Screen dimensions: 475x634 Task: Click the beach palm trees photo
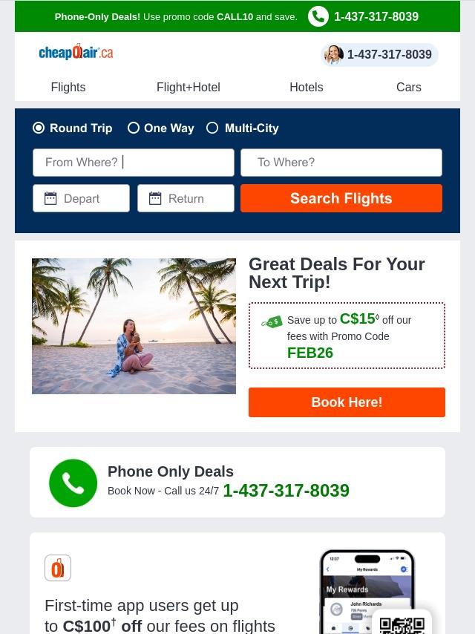[x=134, y=327]
